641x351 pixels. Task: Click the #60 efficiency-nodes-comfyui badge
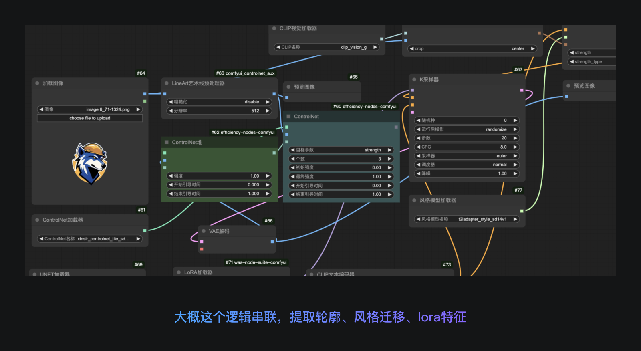365,107
